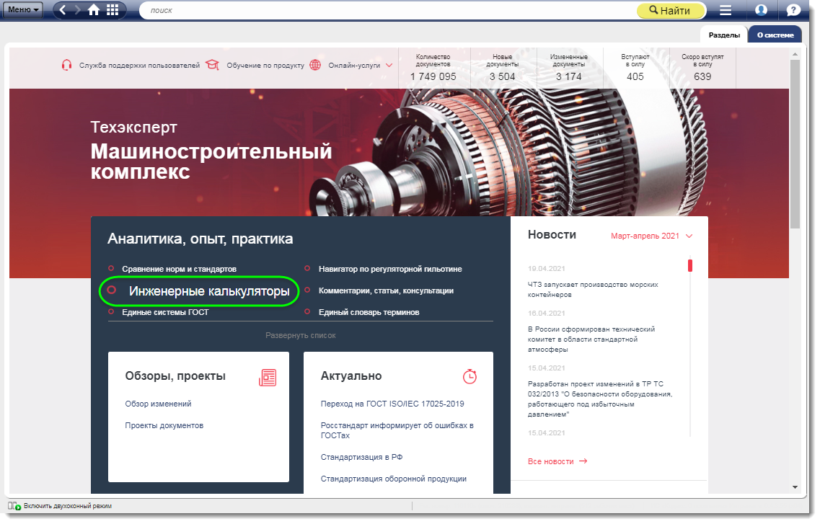Open Единые системы ГОСТ
820x524 pixels.
tap(164, 312)
